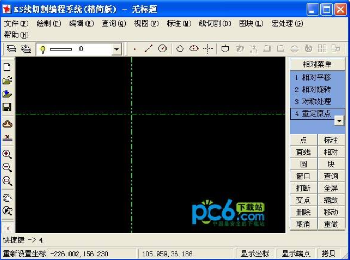The image size is (350, 260).
Task: Open a file using the folder icon
Action: coord(7,81)
